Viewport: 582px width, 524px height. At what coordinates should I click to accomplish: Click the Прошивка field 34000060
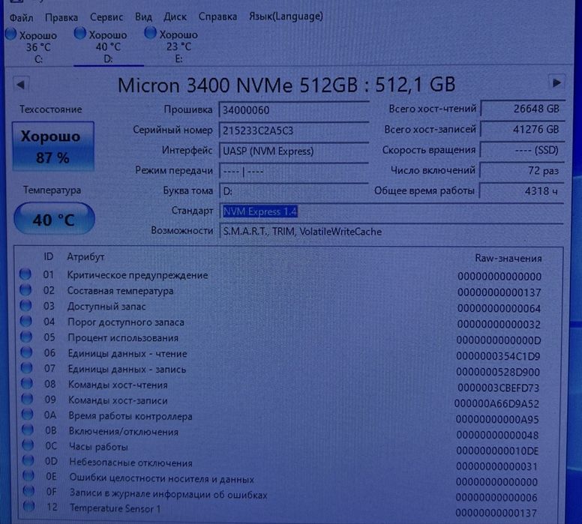(x=293, y=110)
